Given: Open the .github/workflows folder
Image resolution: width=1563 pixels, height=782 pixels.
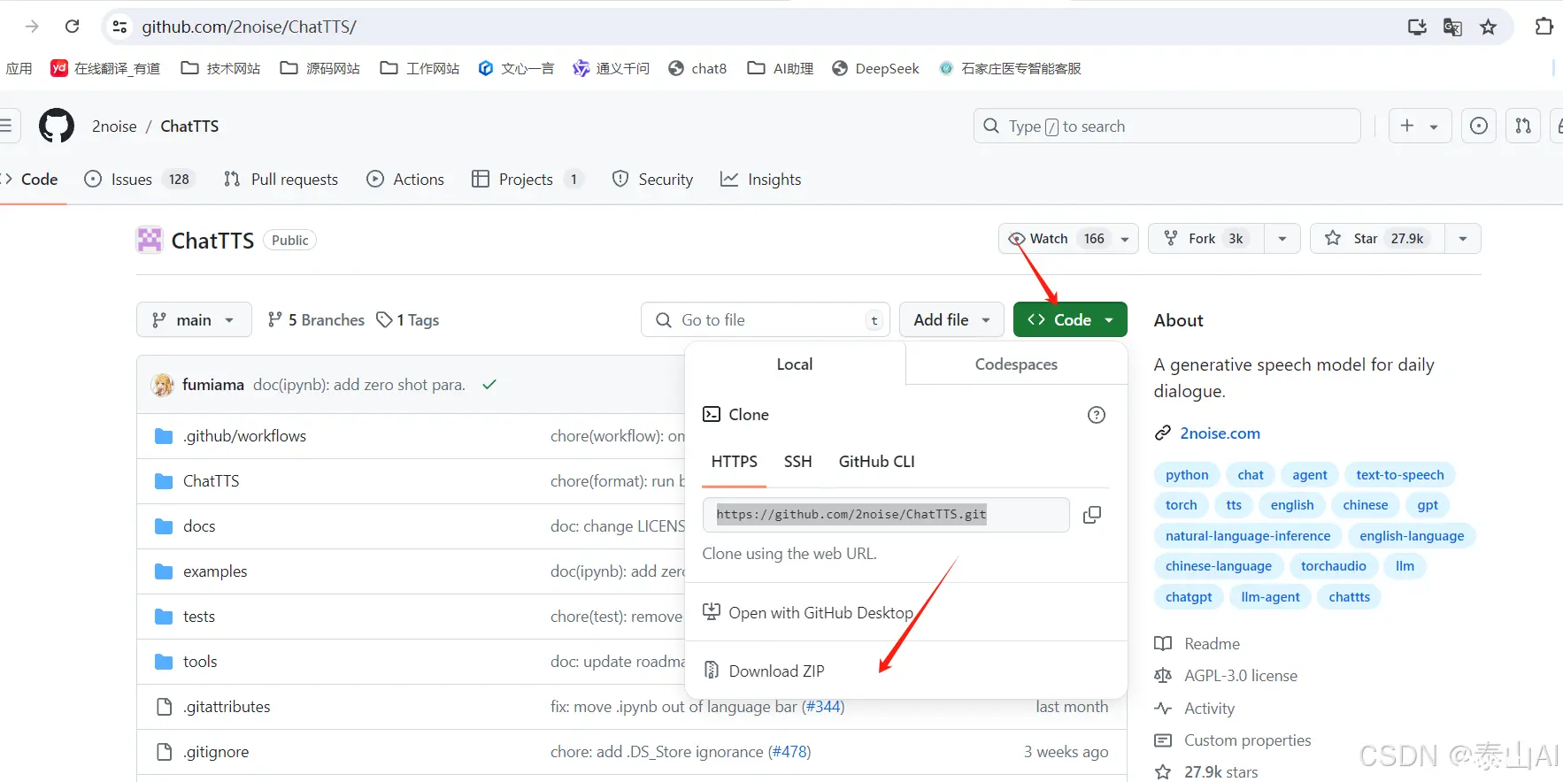Looking at the screenshot, I should point(244,436).
